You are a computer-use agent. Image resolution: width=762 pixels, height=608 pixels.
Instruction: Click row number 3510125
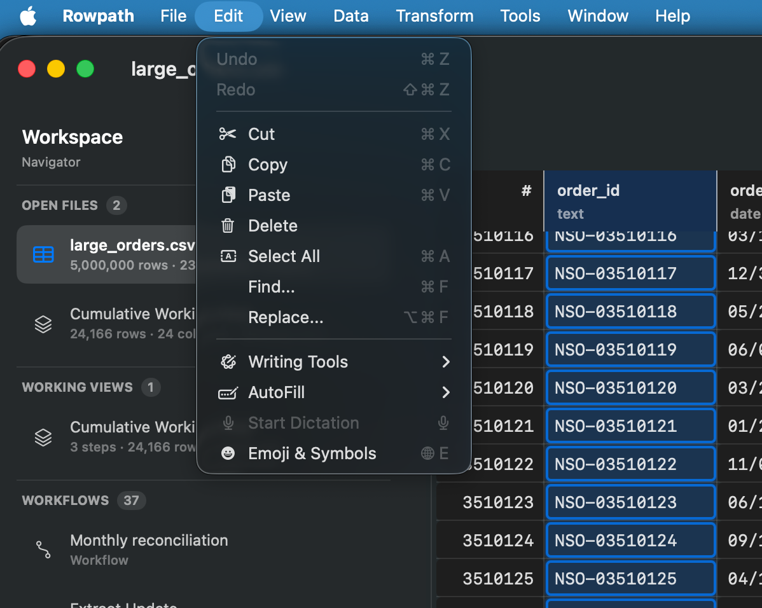(x=498, y=578)
